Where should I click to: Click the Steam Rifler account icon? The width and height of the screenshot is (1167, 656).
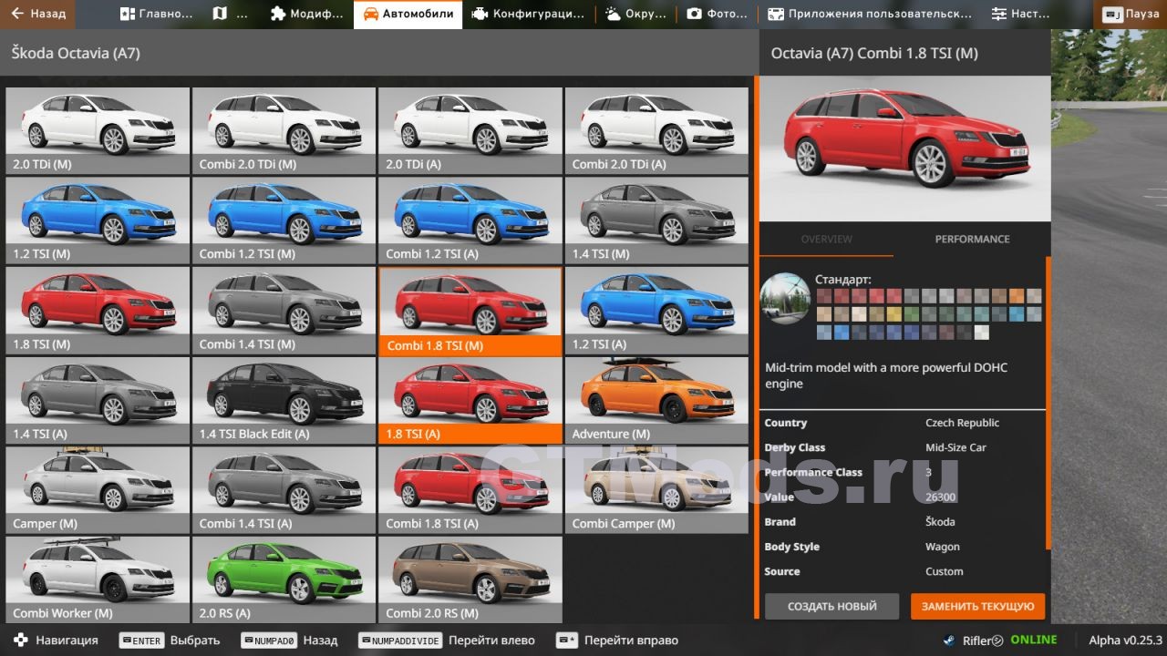coord(949,641)
